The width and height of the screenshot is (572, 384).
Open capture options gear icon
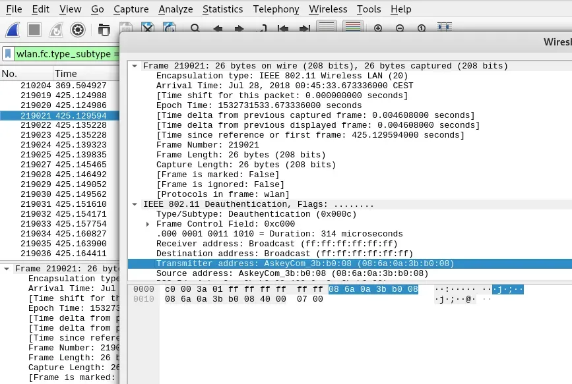click(78, 30)
